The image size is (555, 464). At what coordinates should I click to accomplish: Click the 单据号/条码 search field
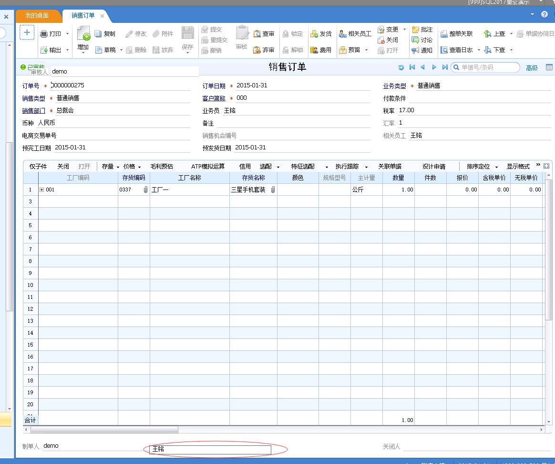click(485, 67)
